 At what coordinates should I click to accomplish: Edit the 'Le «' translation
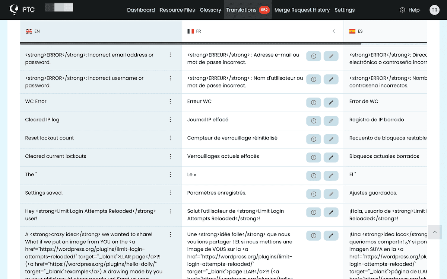(331, 176)
